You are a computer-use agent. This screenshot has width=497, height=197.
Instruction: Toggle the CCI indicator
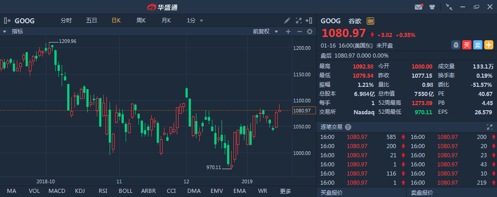point(171,192)
